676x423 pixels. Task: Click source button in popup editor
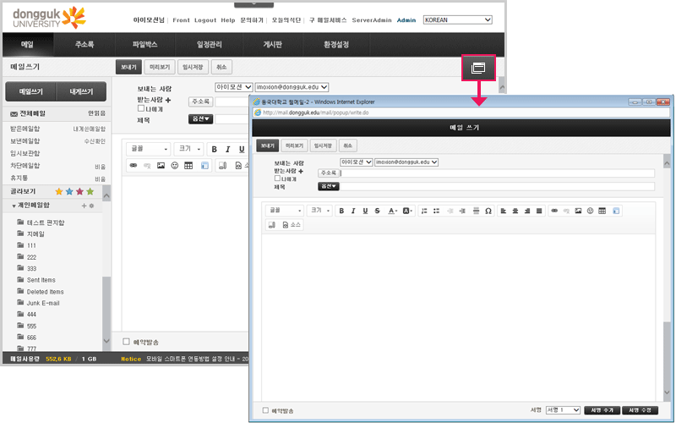click(292, 225)
